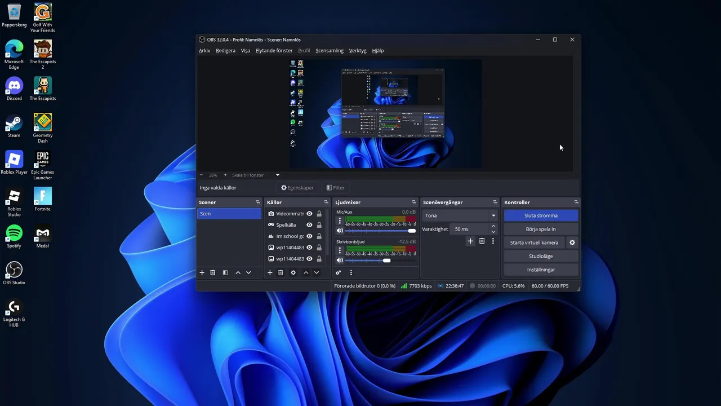Delete selected scene with Scener trash icon
The height and width of the screenshot is (406, 721).
(213, 272)
